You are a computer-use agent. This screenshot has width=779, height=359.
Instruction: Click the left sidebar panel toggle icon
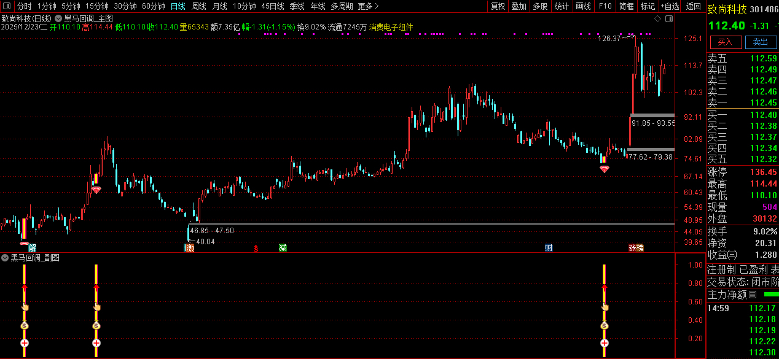6,6
